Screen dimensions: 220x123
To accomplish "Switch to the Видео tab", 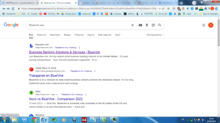I will (67, 35).
